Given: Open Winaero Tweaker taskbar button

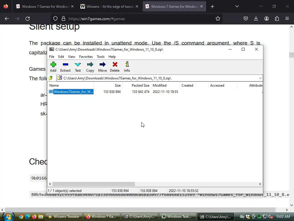Looking at the screenshot, I should pyautogui.click(x=64, y=217).
